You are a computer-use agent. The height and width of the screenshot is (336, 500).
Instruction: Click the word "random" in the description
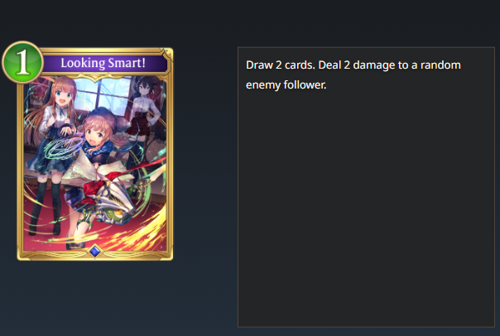pyautogui.click(x=440, y=65)
